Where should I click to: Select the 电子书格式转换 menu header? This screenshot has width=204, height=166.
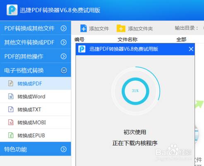36,70
